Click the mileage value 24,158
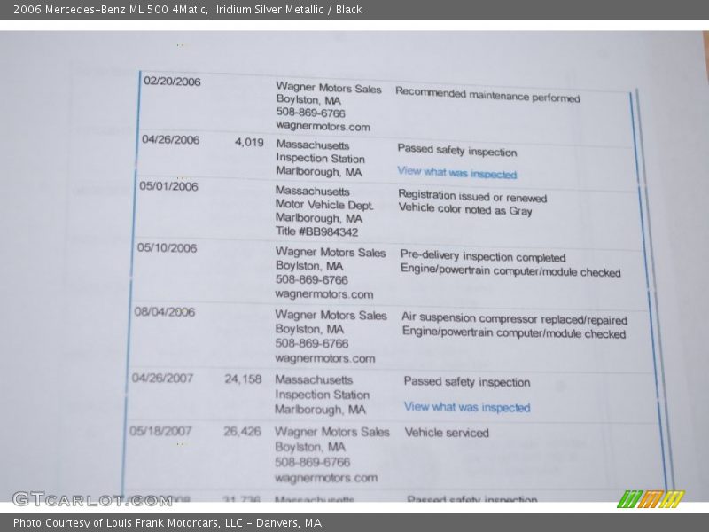The height and width of the screenshot is (532, 709). [243, 379]
